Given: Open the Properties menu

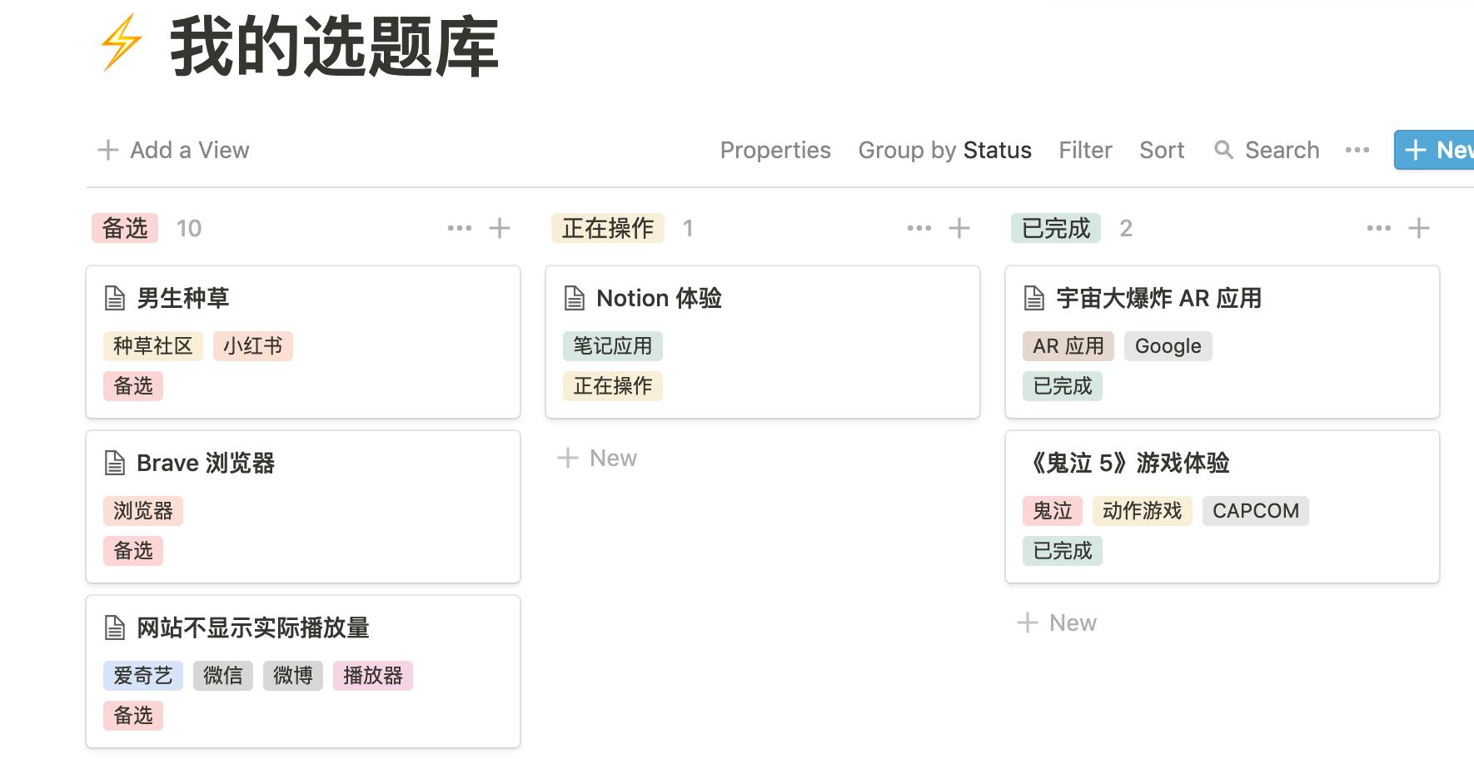Looking at the screenshot, I should click(x=774, y=150).
